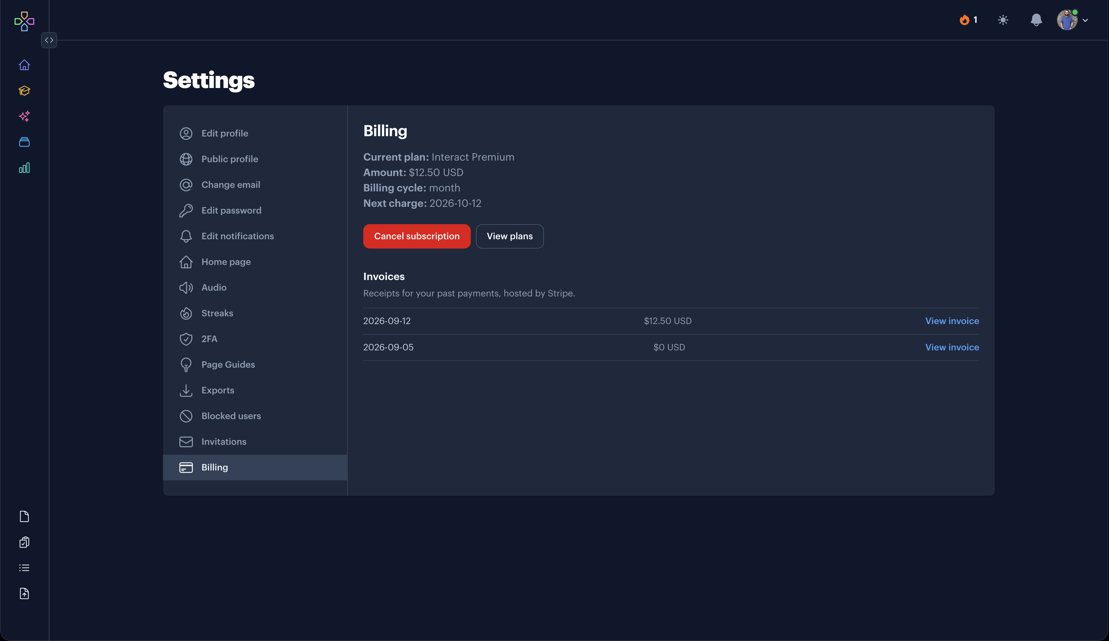1109x641 pixels.
Task: View invoice for 2026-09-05
Action: 952,347
